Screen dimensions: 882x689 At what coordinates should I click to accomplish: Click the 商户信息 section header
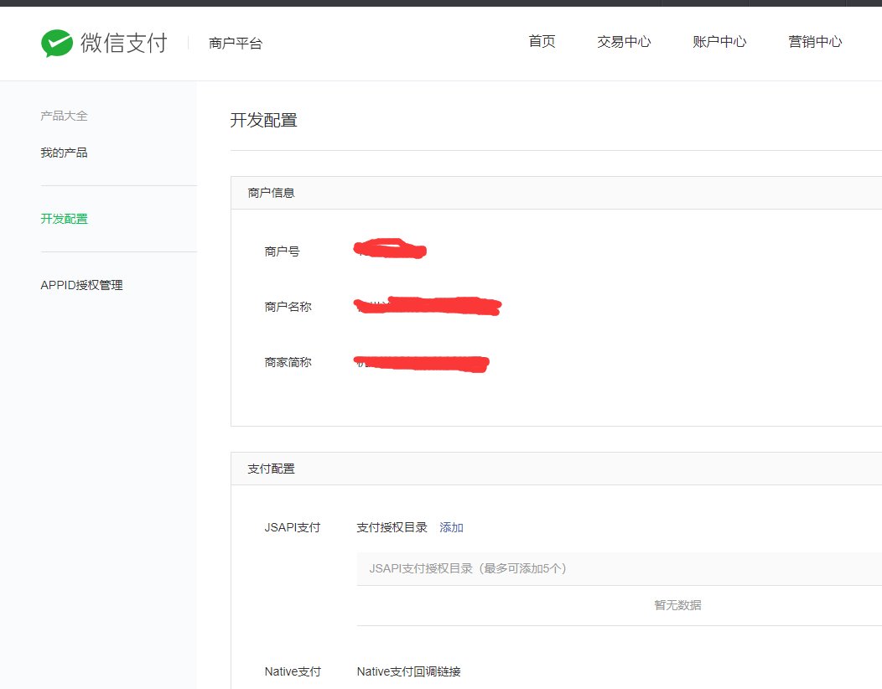[x=271, y=193]
